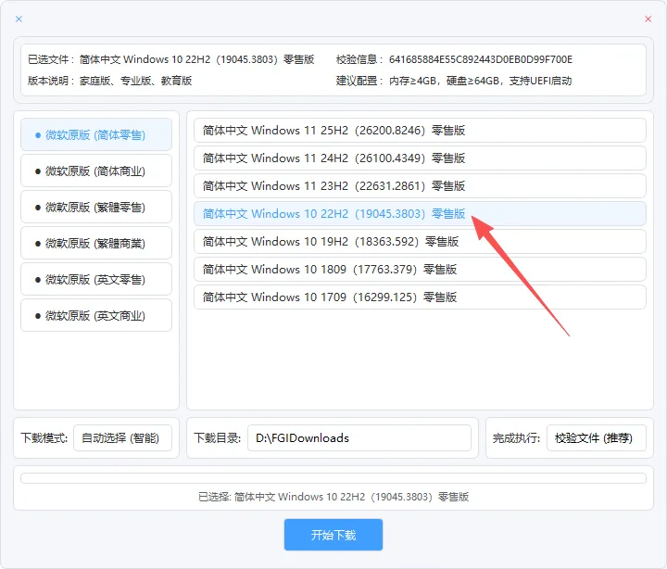Select 微软原版 (繁體商業) category

click(x=96, y=244)
